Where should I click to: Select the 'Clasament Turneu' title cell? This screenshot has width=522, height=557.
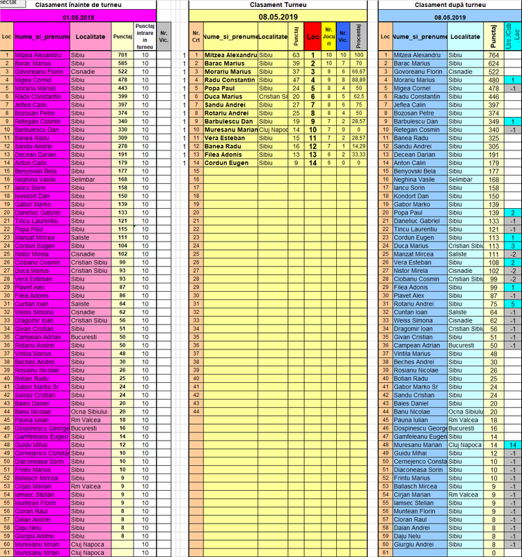click(278, 5)
